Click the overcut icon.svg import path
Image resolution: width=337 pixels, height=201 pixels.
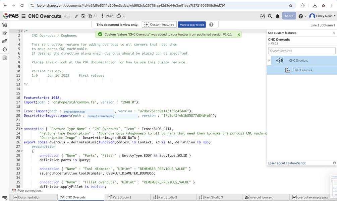coord(89,112)
